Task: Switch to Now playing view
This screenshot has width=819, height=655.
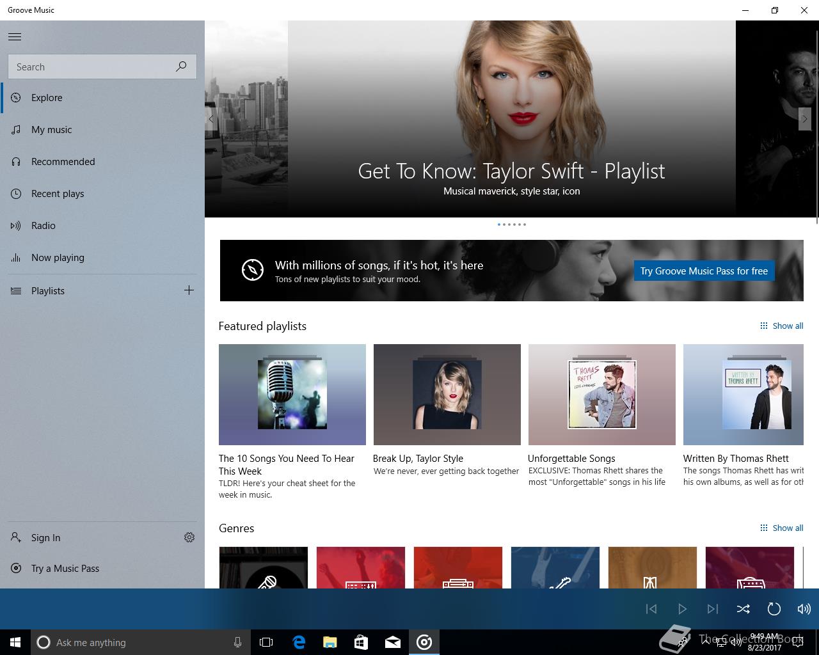Action: (102, 258)
